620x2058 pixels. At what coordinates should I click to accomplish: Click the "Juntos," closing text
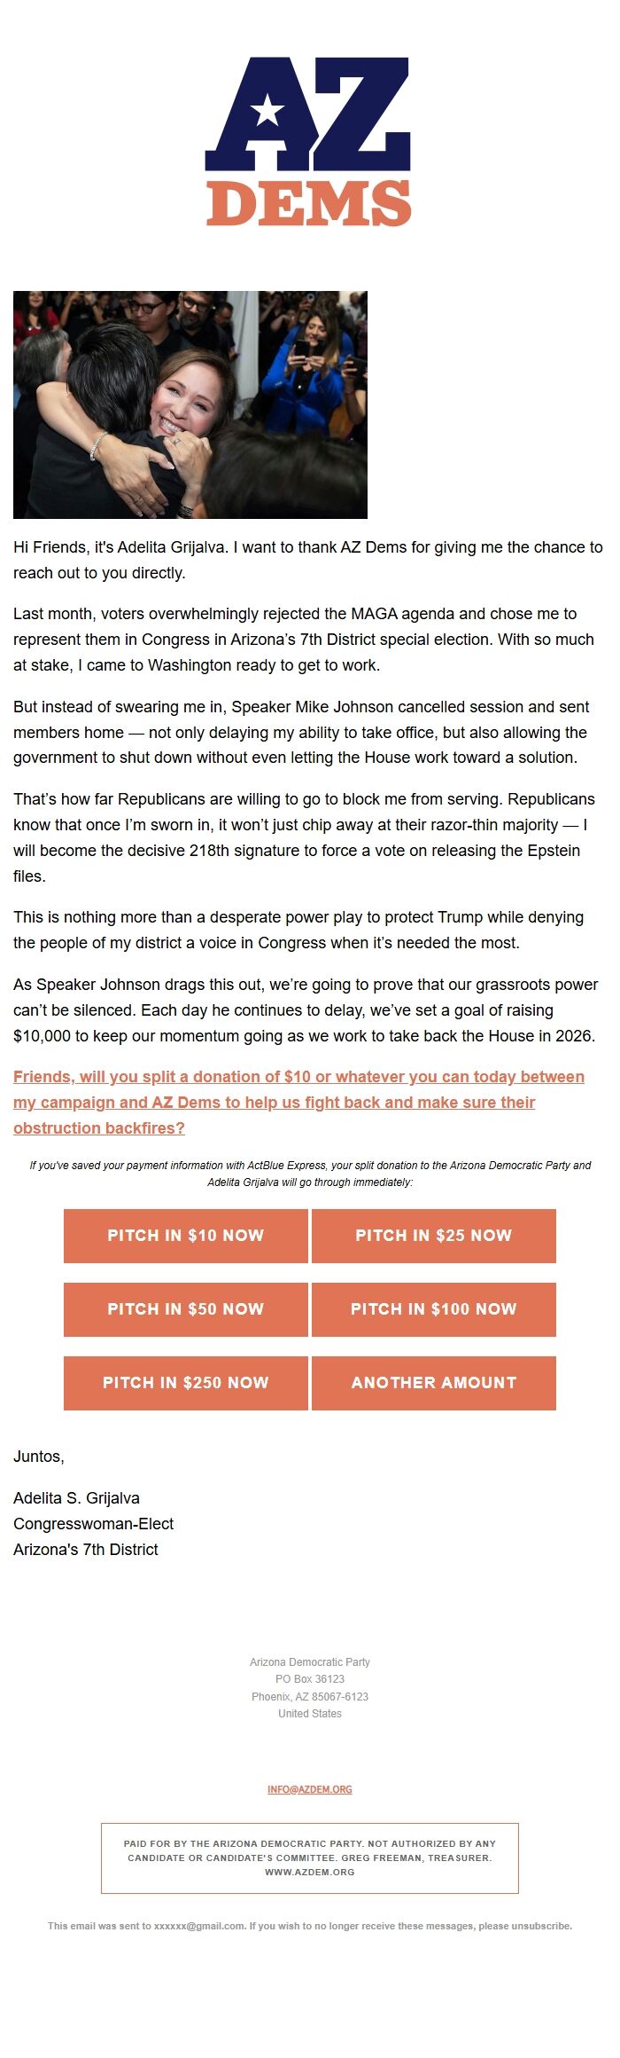coord(39,1456)
